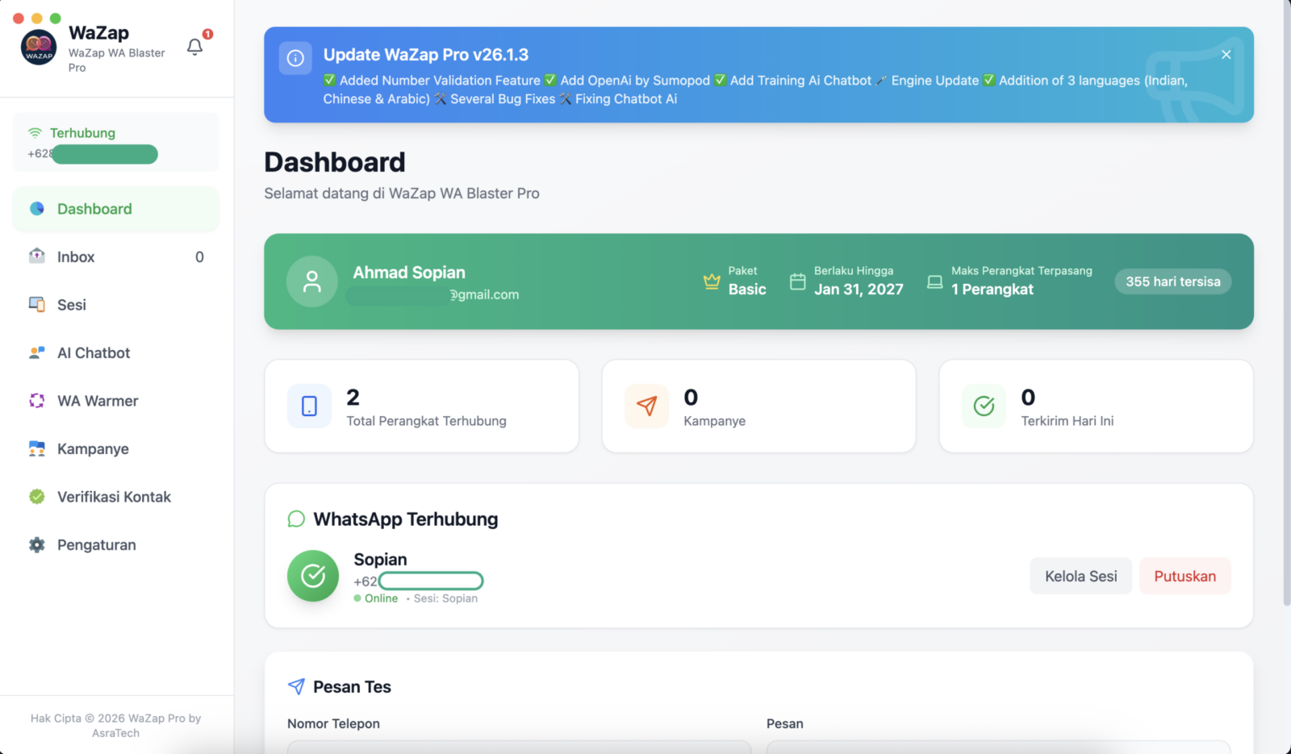Click the 355 hari tersisa badge
The width and height of the screenshot is (1291, 754).
pos(1172,281)
